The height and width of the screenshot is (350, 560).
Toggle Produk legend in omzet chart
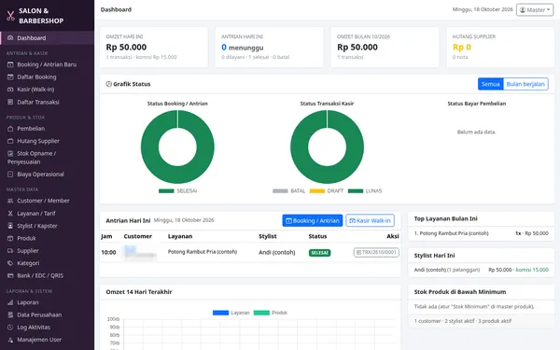pyautogui.click(x=271, y=313)
